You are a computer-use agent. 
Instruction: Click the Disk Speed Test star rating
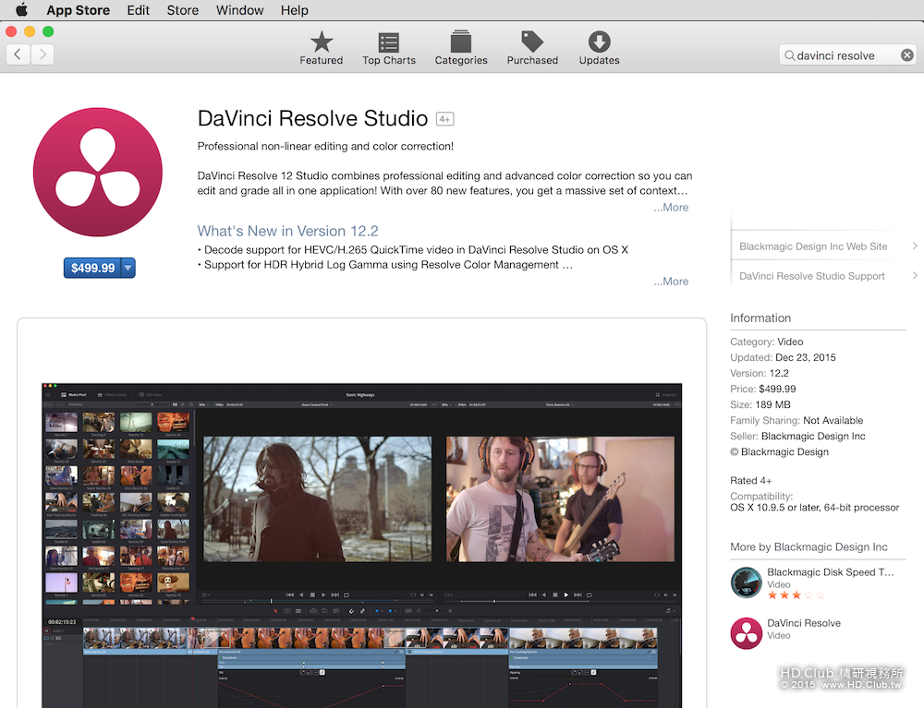(796, 595)
